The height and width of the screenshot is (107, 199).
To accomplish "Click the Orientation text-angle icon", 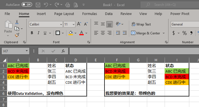I will (x=118, y=24).
